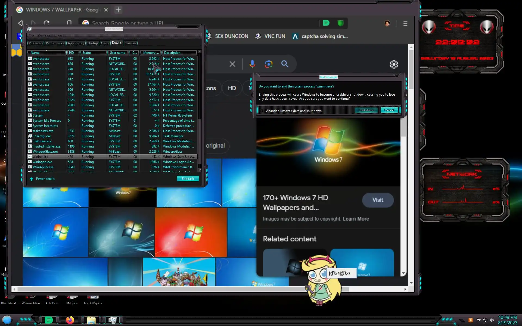This screenshot has height=326, width=522.
Task: Click the Visit button for wallpaper
Action: pos(377,200)
